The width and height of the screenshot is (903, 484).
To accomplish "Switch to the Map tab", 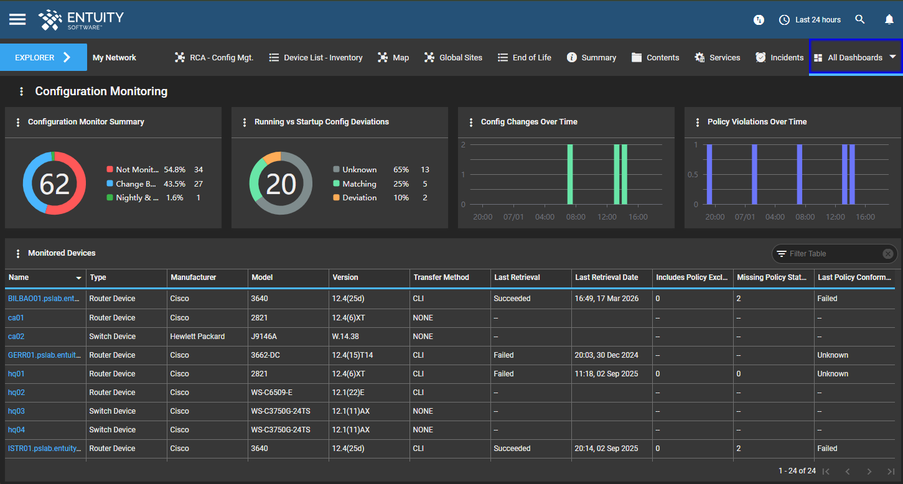I will [x=393, y=57].
